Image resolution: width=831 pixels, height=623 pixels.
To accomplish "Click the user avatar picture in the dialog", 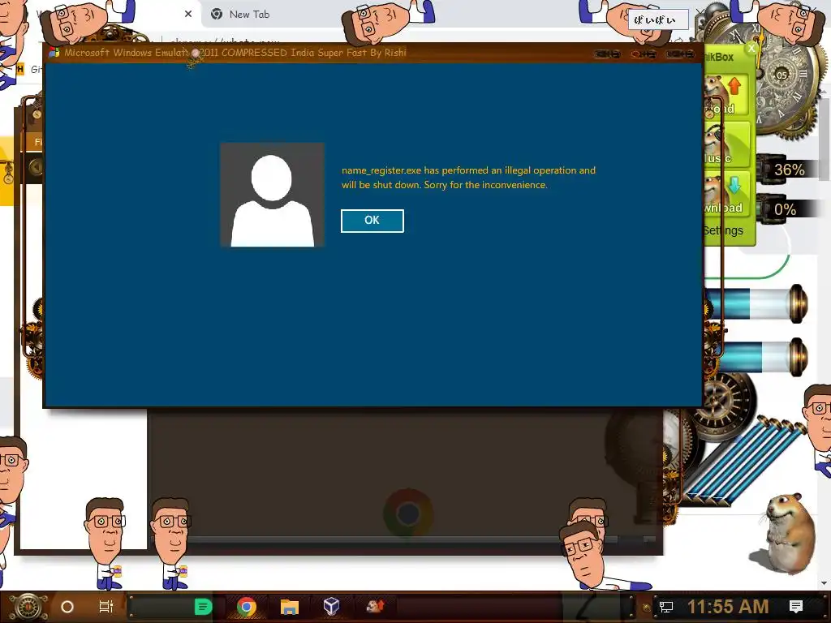I will coord(272,195).
